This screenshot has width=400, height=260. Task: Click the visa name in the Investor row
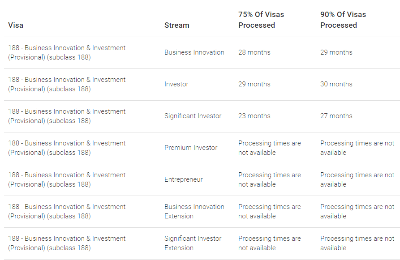coord(67,84)
